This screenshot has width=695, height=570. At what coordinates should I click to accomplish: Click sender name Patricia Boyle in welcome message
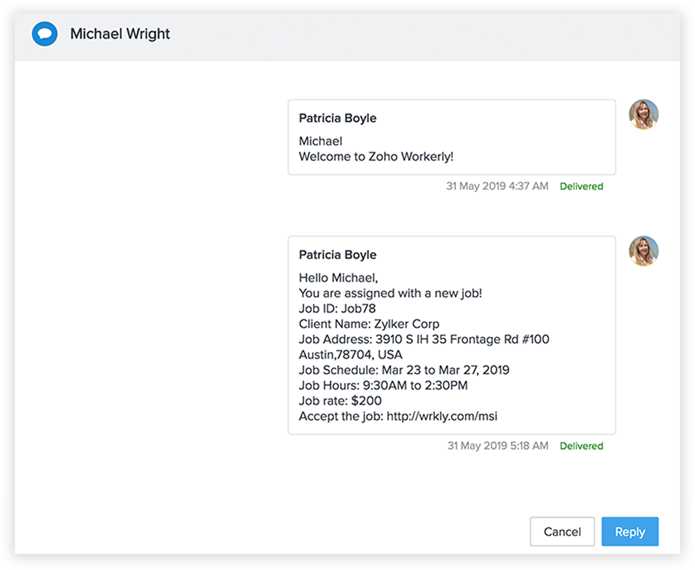[x=337, y=118]
